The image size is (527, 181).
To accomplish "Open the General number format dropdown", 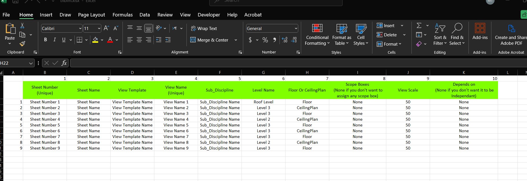I will (296, 28).
